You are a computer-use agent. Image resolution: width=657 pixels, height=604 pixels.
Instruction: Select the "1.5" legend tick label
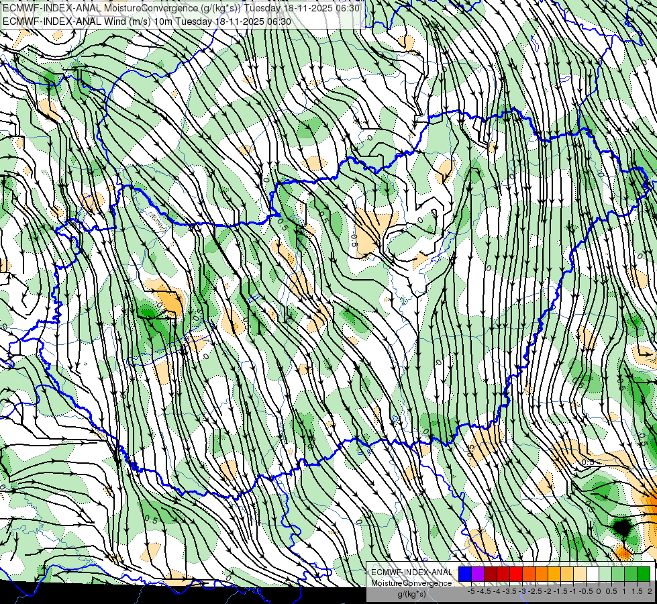pyautogui.click(x=638, y=591)
